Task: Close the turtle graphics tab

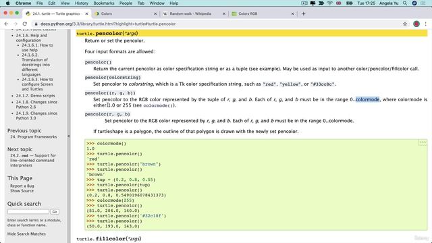Action: point(87,13)
